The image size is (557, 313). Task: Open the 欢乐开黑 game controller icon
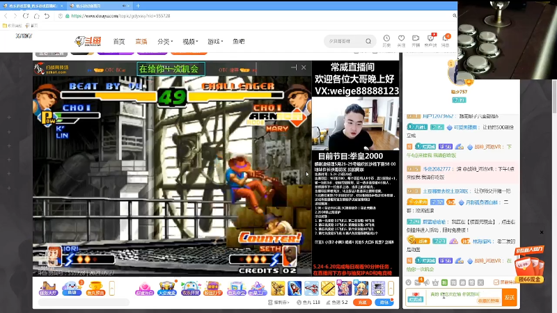[190, 289]
